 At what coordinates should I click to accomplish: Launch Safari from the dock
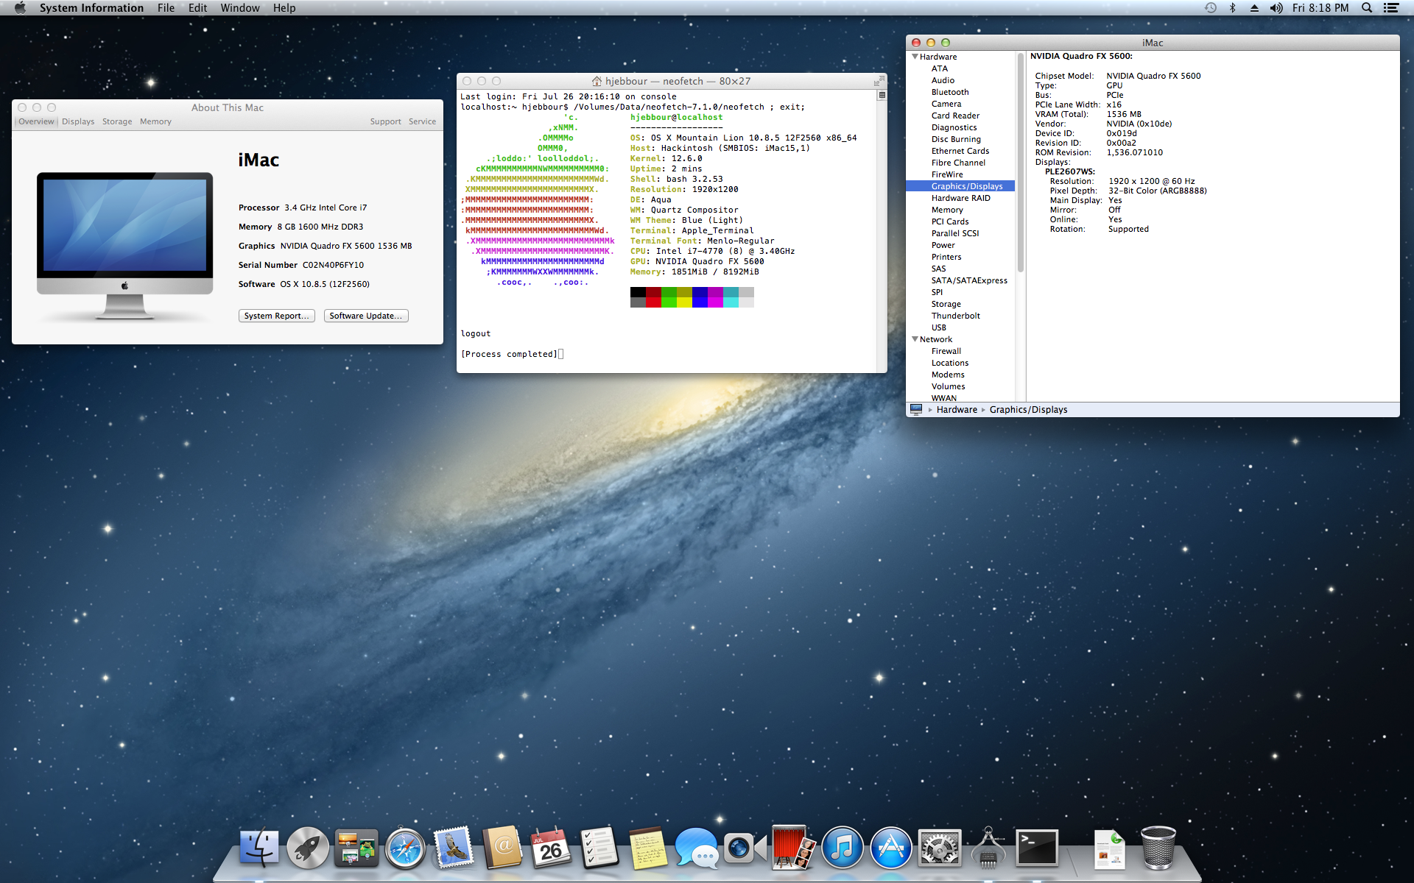tap(405, 848)
